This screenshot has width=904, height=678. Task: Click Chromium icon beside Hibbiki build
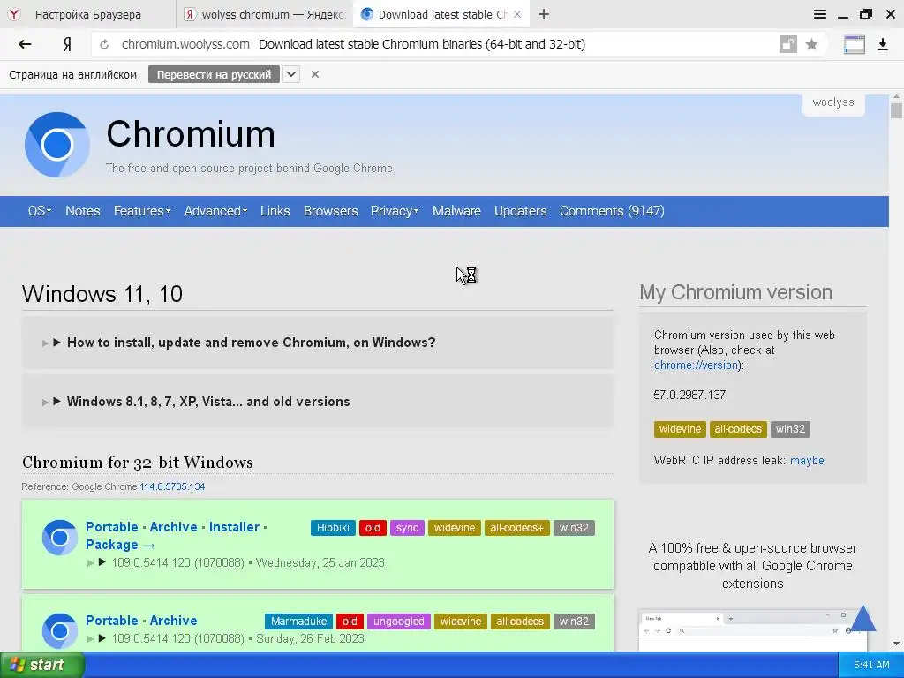pos(59,538)
